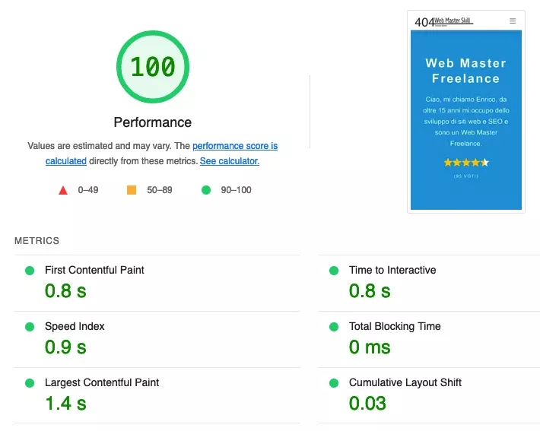Click the star rating in the thumbnail
Image resolution: width=540 pixels, height=431 pixels.
465,163
